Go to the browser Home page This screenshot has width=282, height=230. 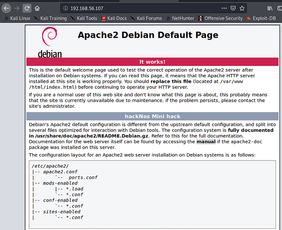(37, 8)
